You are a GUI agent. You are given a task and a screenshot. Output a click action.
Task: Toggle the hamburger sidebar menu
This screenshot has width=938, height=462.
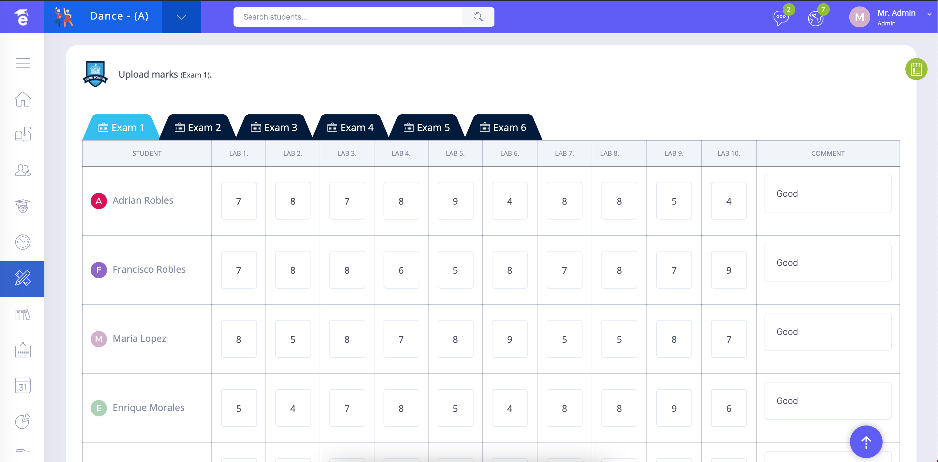click(23, 63)
